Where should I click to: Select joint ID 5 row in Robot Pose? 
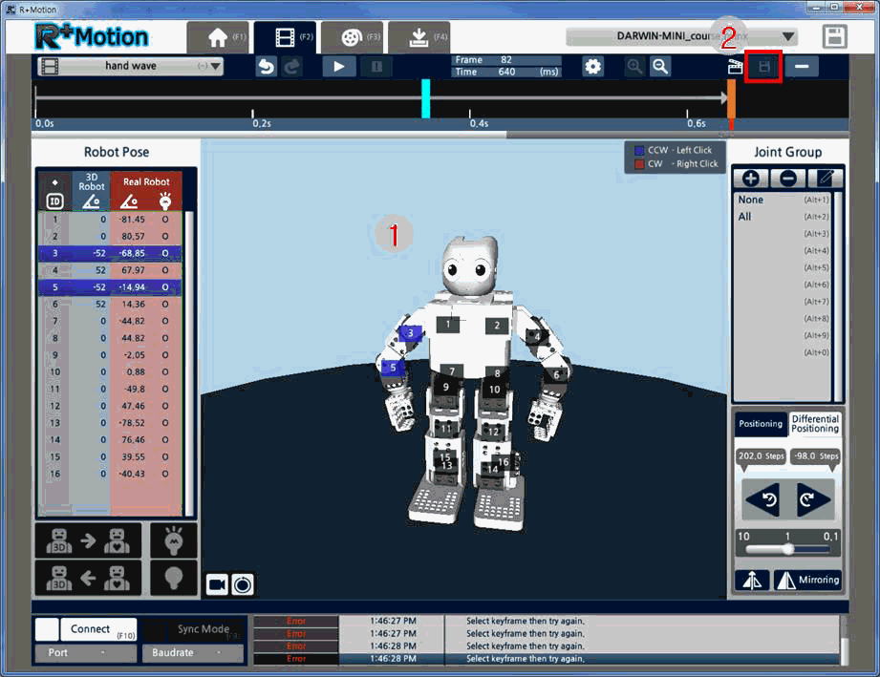coord(110,287)
